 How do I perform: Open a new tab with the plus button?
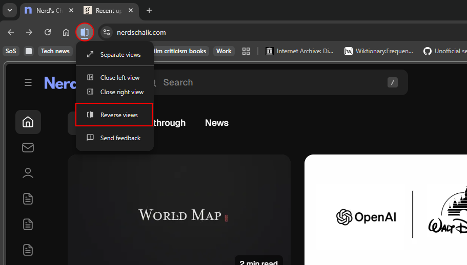click(149, 10)
